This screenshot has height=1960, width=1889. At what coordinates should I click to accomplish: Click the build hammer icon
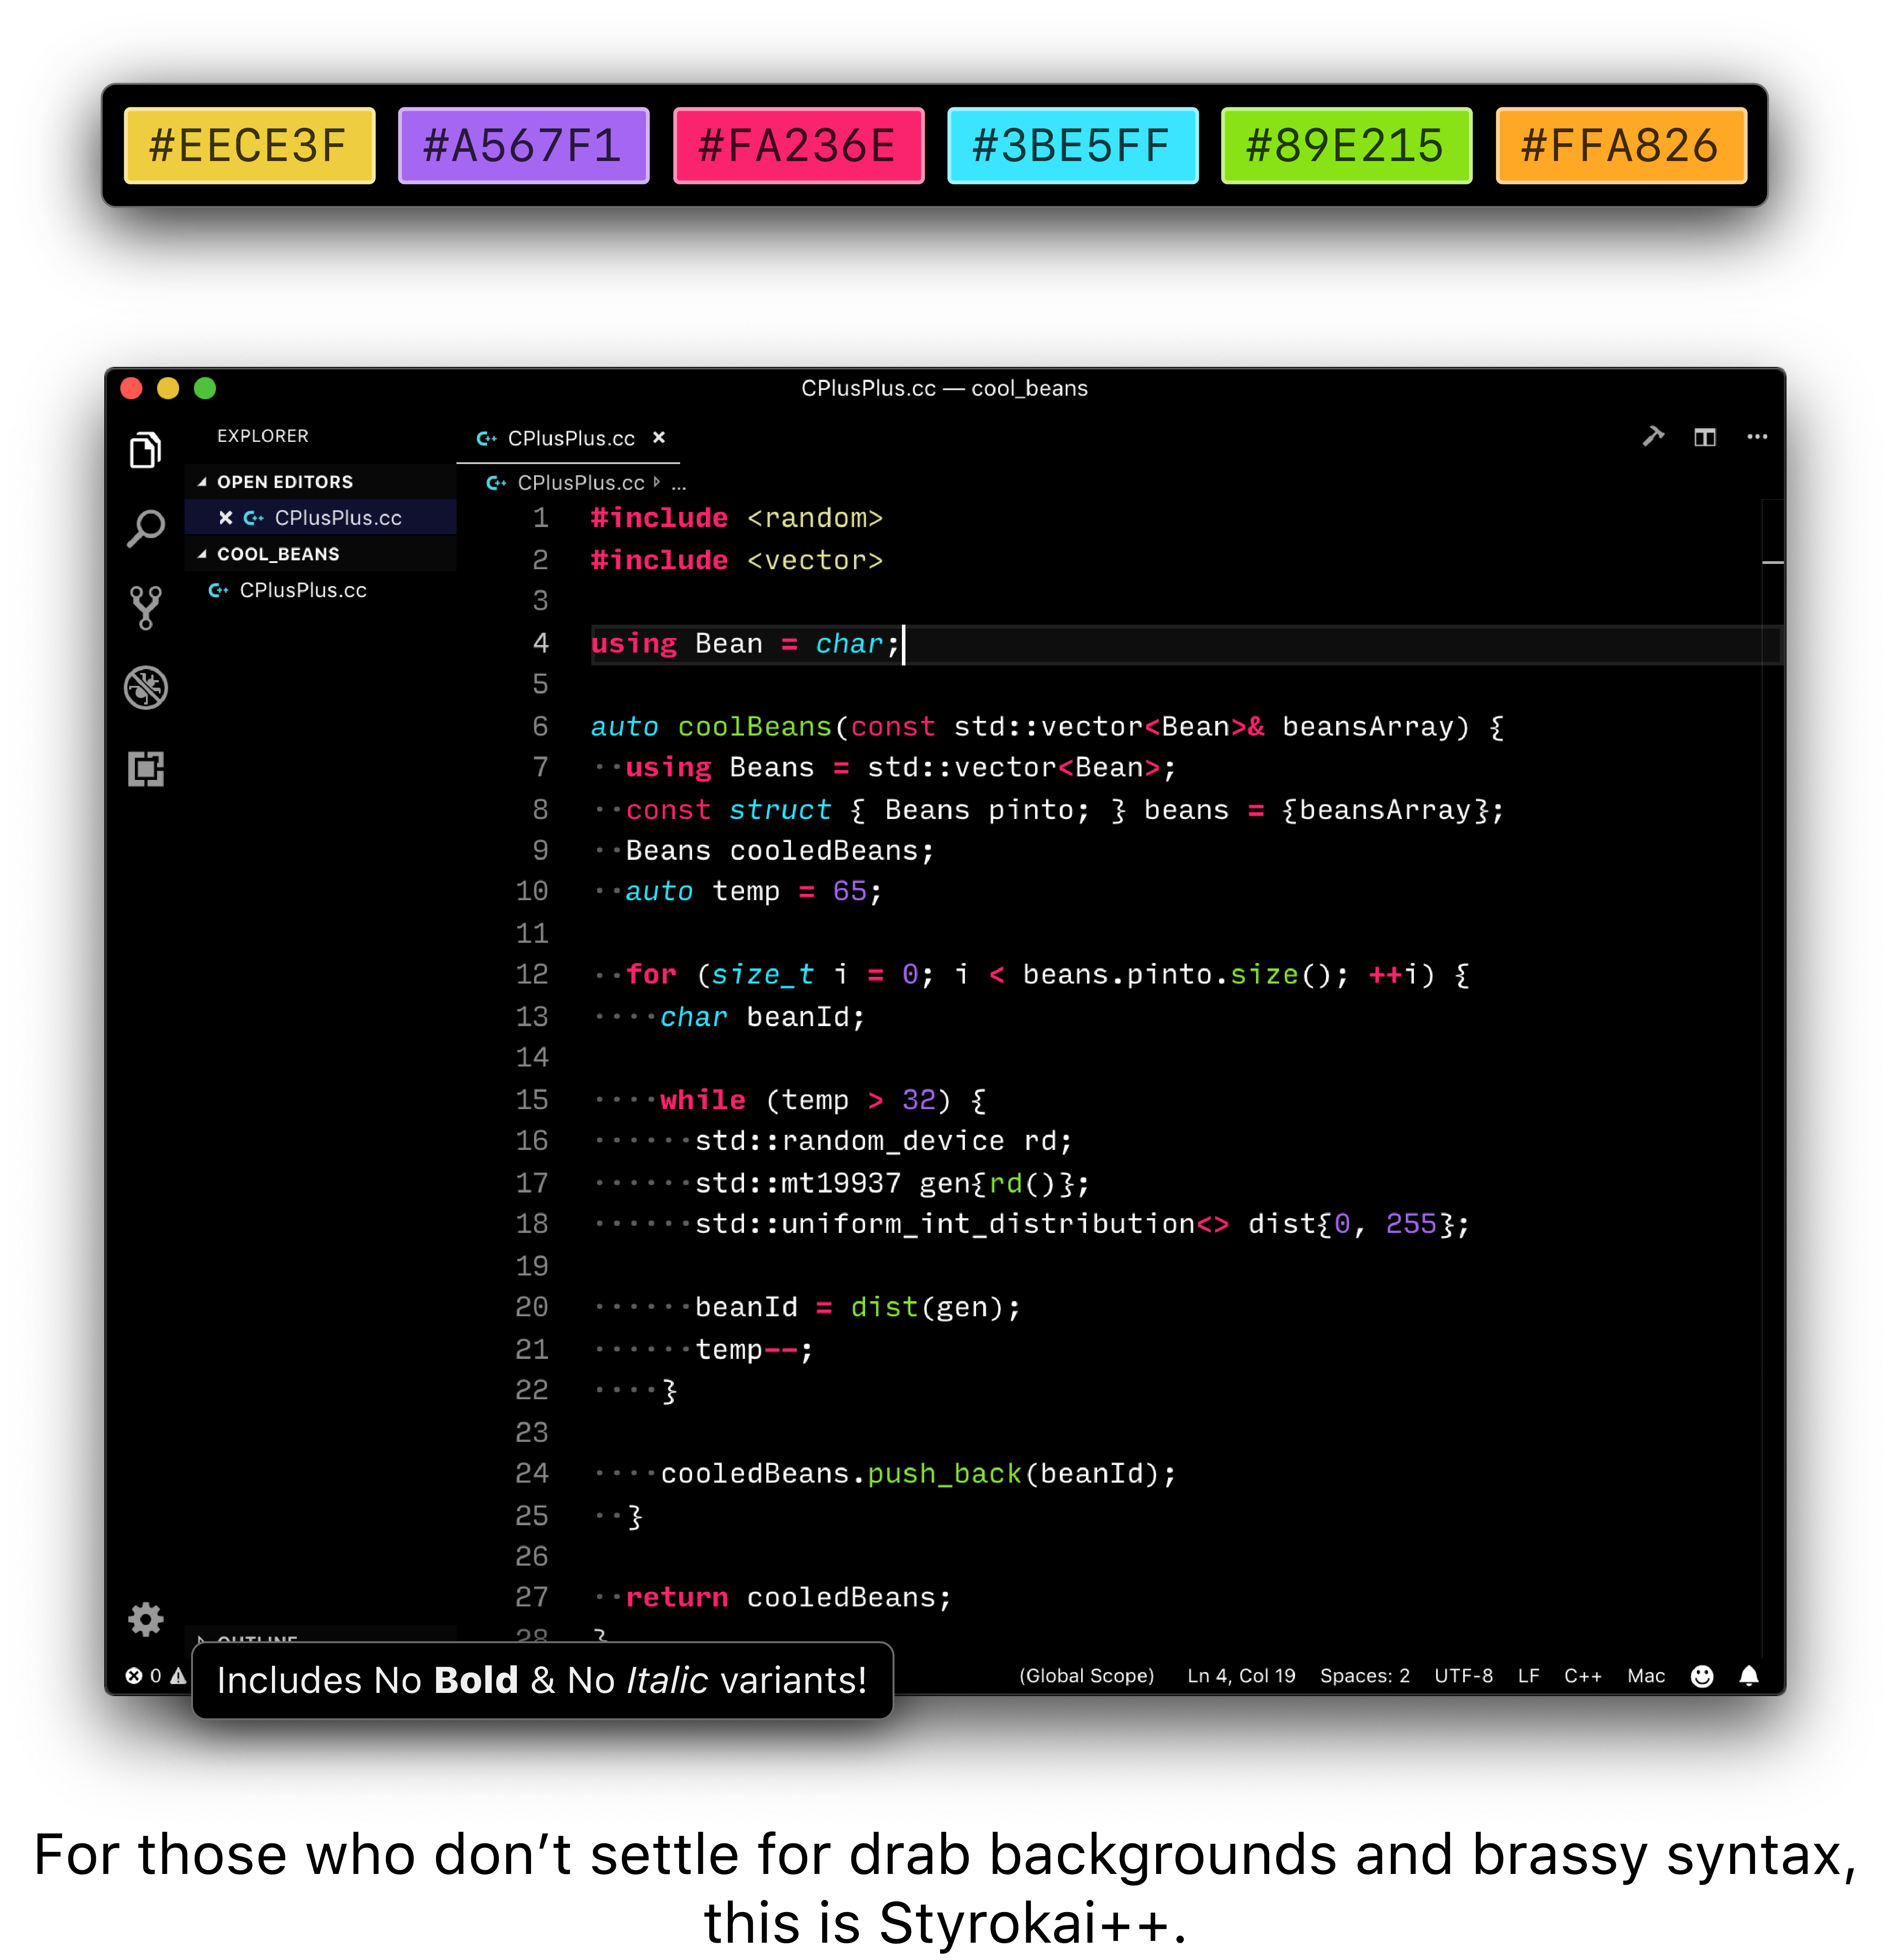pyautogui.click(x=1653, y=437)
